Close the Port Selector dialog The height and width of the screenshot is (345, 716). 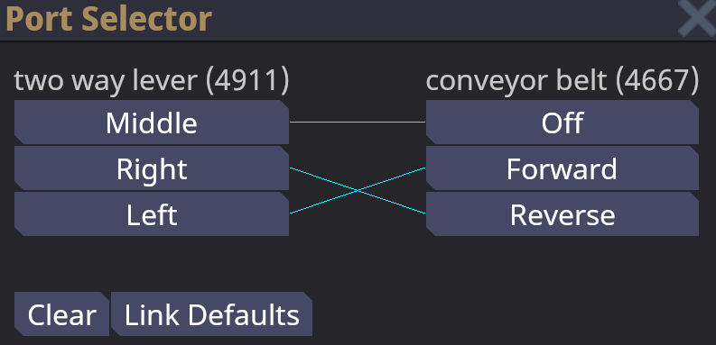click(696, 18)
